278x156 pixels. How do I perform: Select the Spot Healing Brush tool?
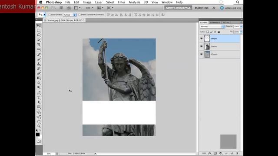[39, 55]
